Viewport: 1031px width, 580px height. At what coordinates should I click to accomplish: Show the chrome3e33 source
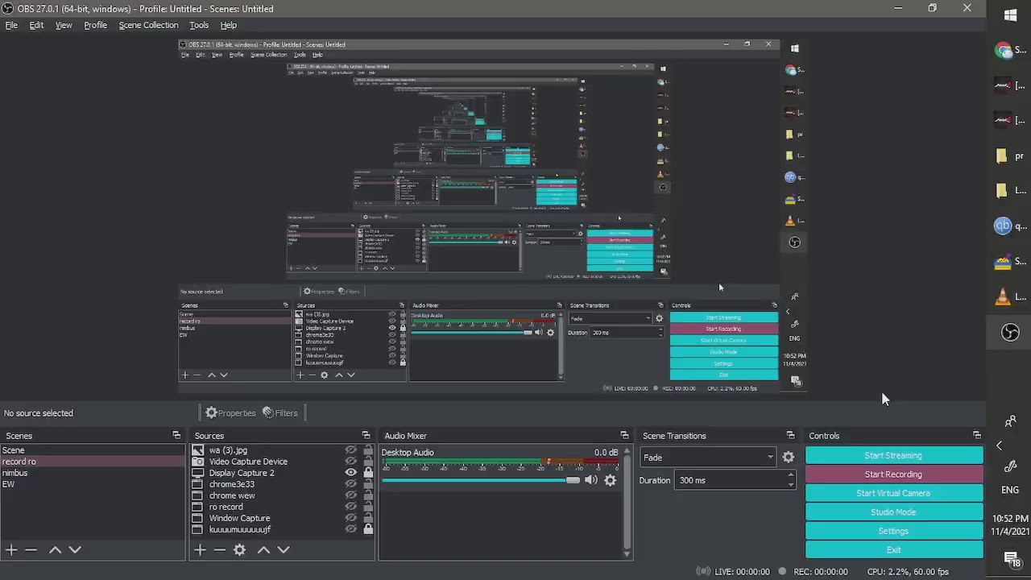pos(350,484)
